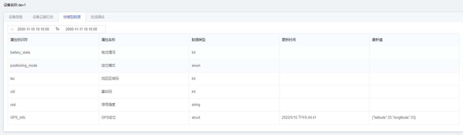Click the cid property row
Viewport: 463px width, 135px height.
point(13,92)
